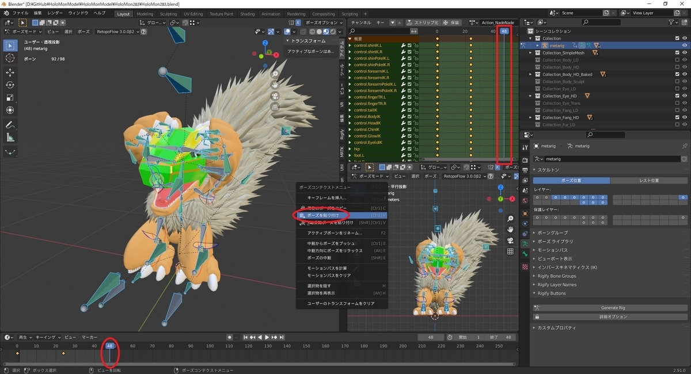This screenshot has height=374, width=691.
Task: Hide metarig in the outliner via eye icon
Action: click(685, 45)
